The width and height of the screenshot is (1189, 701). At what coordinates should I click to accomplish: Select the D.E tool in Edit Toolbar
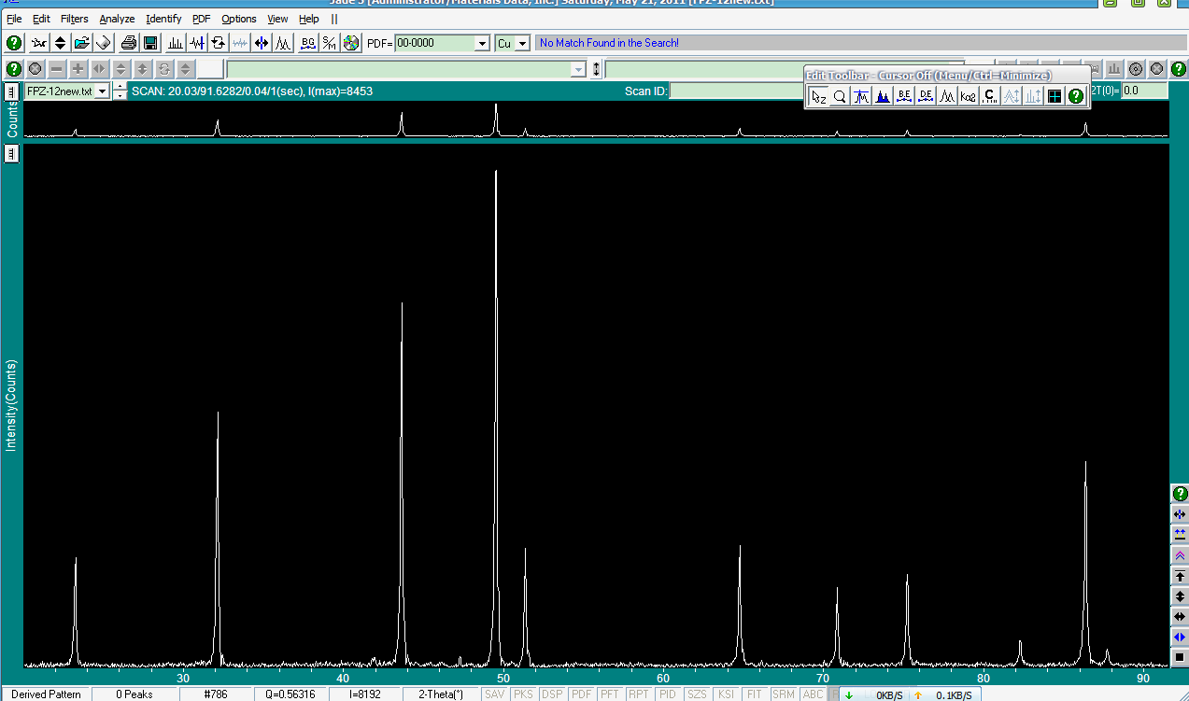(x=926, y=95)
